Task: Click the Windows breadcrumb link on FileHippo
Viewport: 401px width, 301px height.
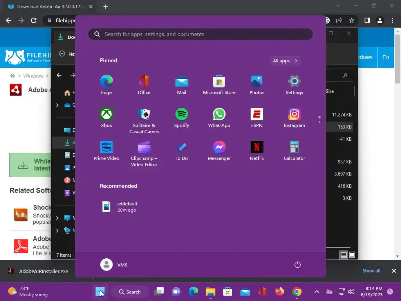Action: point(33,76)
